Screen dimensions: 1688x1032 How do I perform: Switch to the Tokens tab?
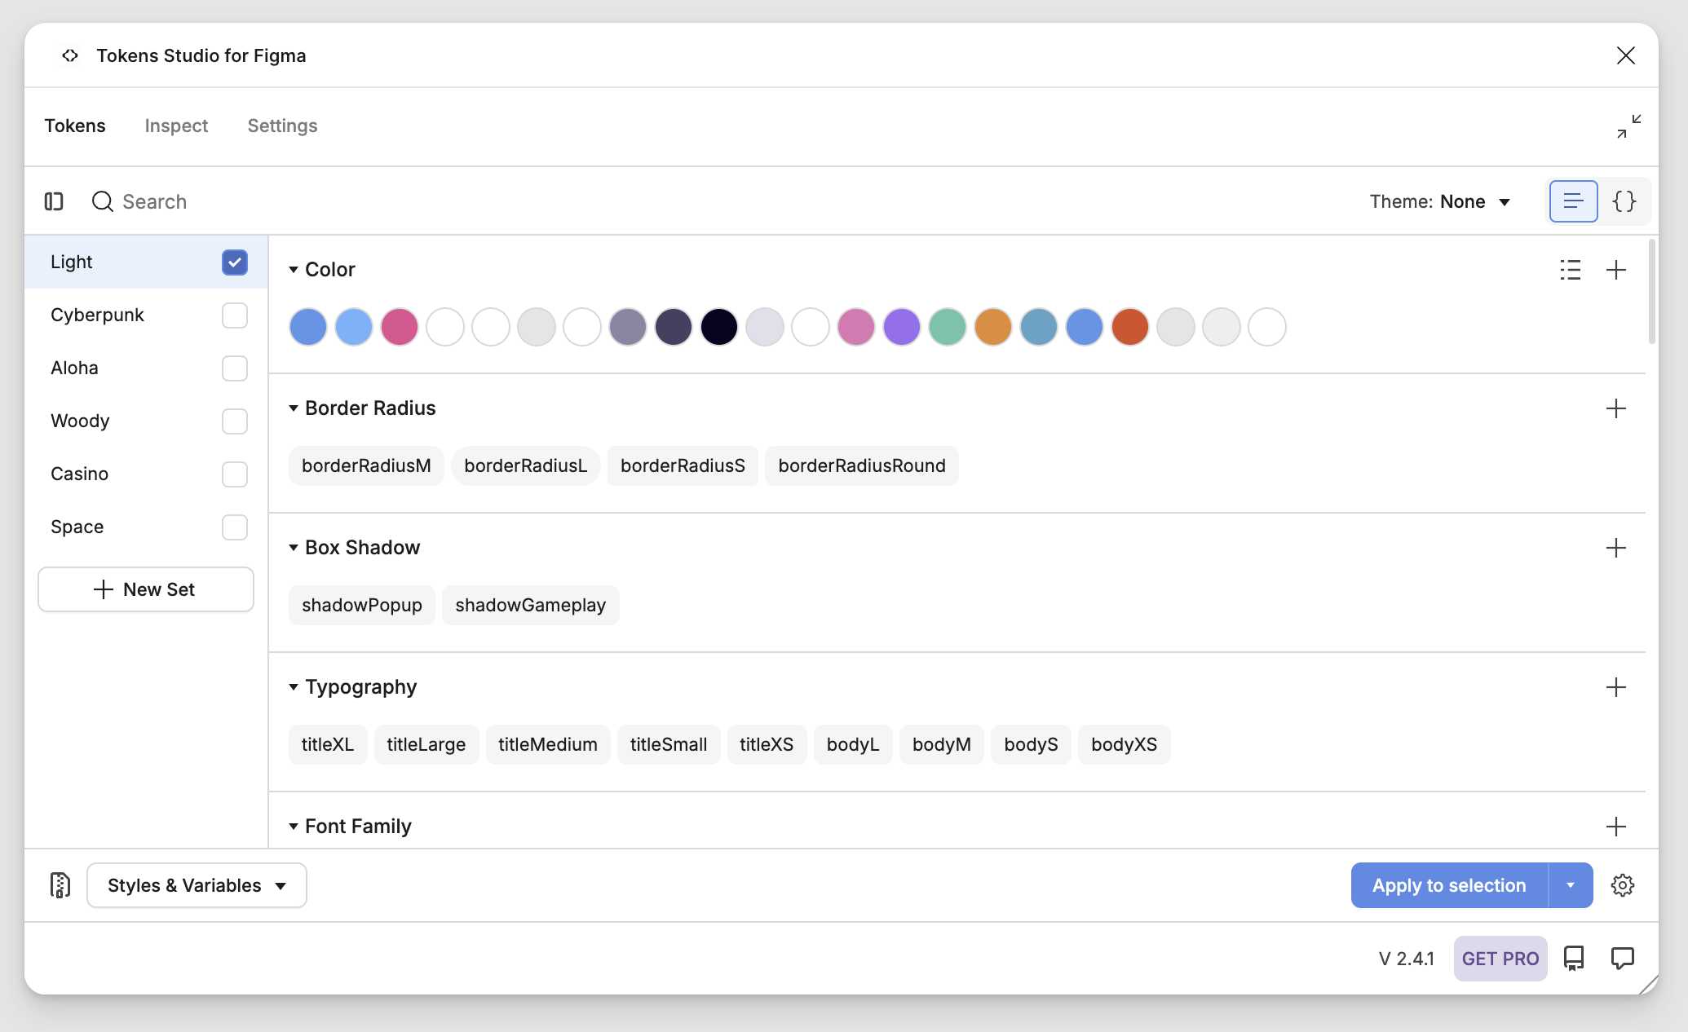click(x=75, y=126)
